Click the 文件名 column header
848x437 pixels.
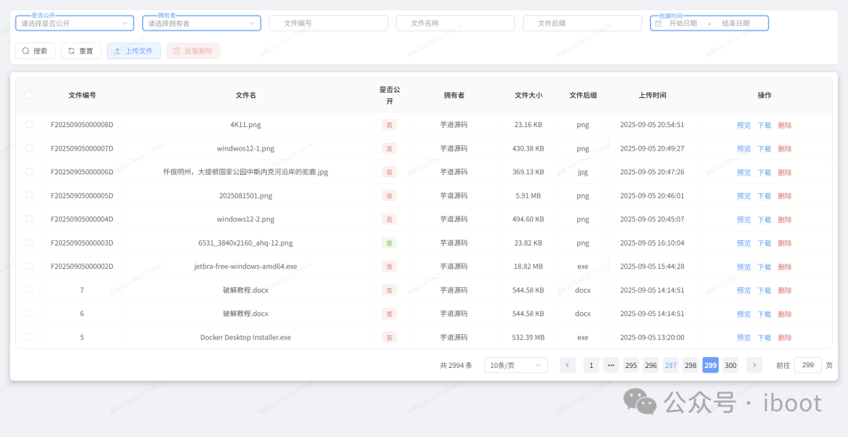(246, 95)
